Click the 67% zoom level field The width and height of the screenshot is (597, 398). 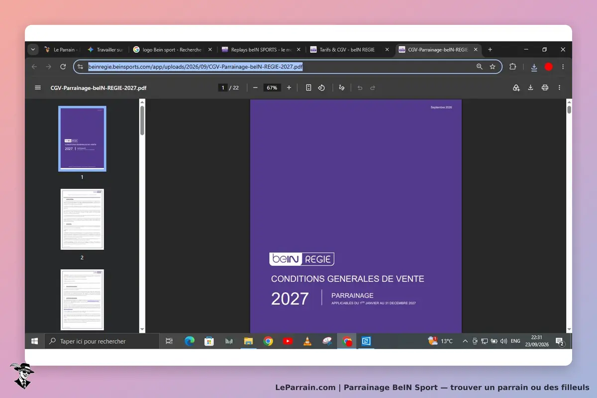(272, 88)
